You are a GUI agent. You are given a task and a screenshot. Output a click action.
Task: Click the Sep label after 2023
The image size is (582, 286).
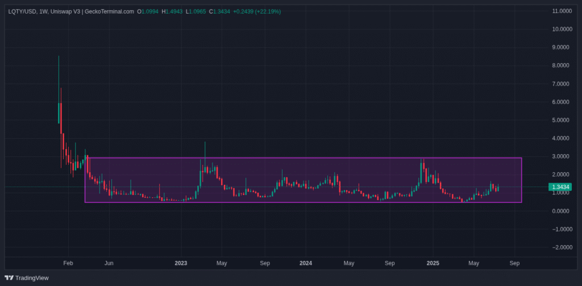[265, 263]
